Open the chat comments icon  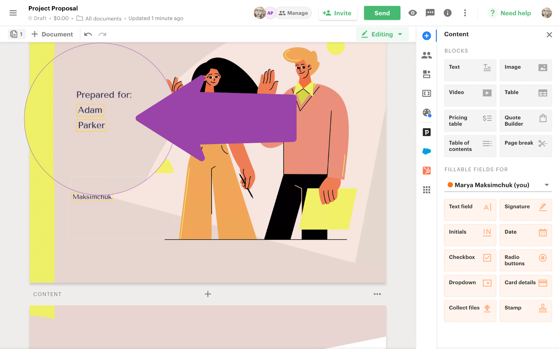(430, 13)
